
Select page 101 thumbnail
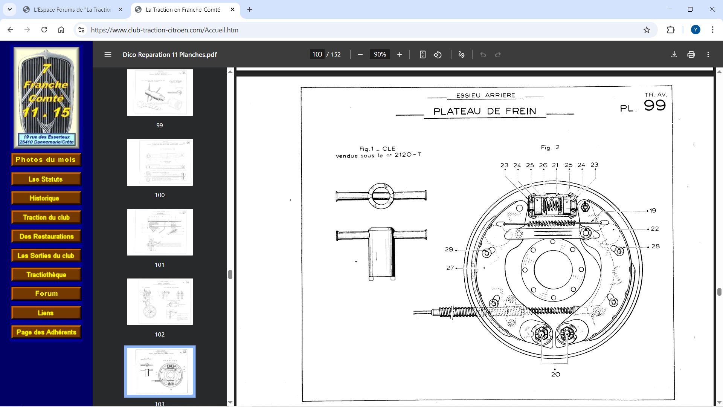coord(160,232)
